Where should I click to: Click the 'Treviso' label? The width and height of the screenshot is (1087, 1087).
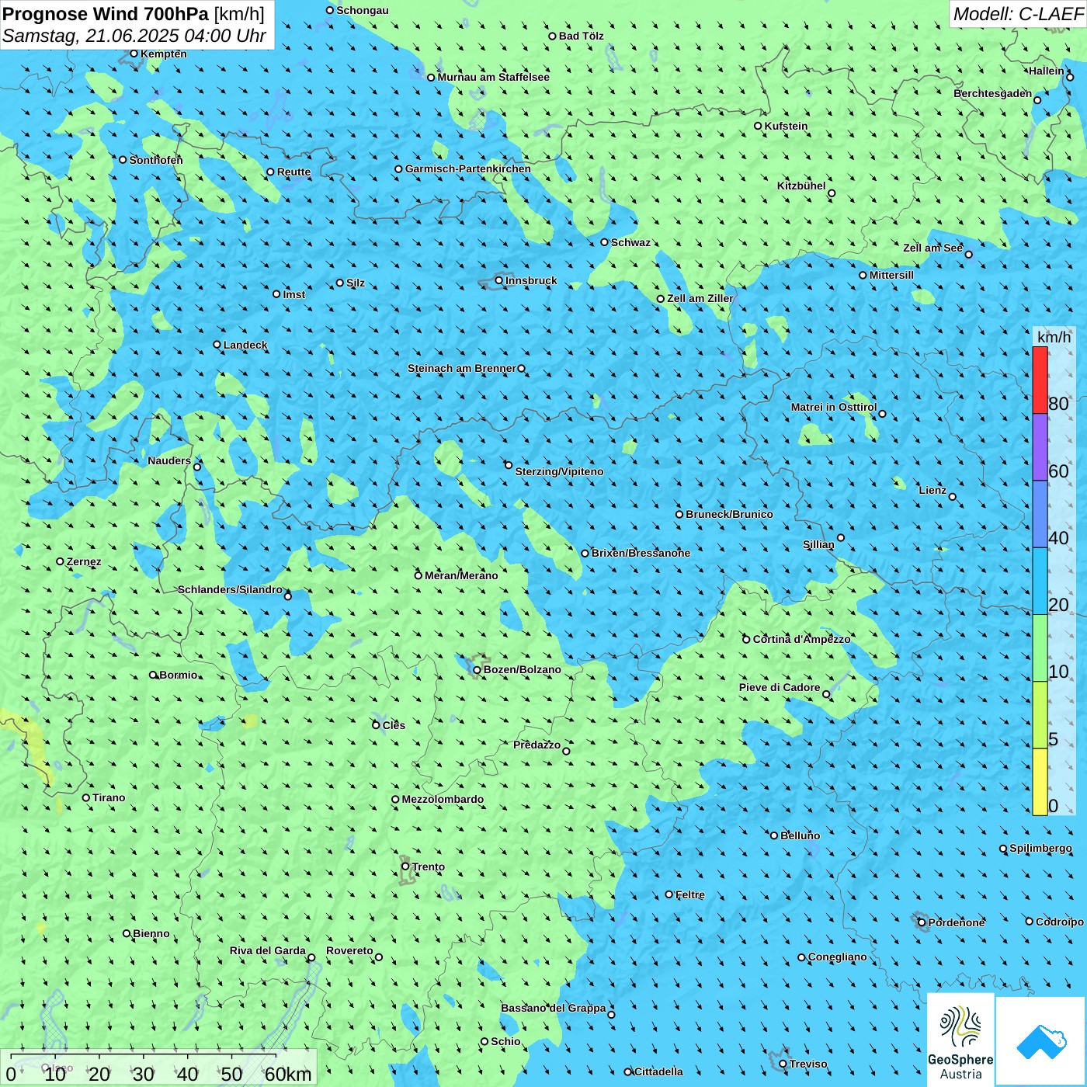point(808,1064)
